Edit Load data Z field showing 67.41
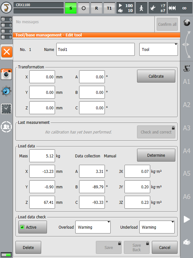The width and height of the screenshot is (193, 258). [42, 202]
